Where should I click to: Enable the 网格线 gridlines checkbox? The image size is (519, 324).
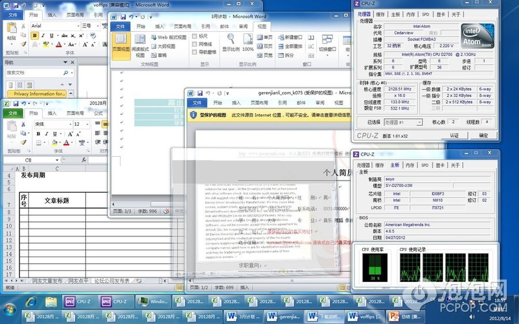195,44
